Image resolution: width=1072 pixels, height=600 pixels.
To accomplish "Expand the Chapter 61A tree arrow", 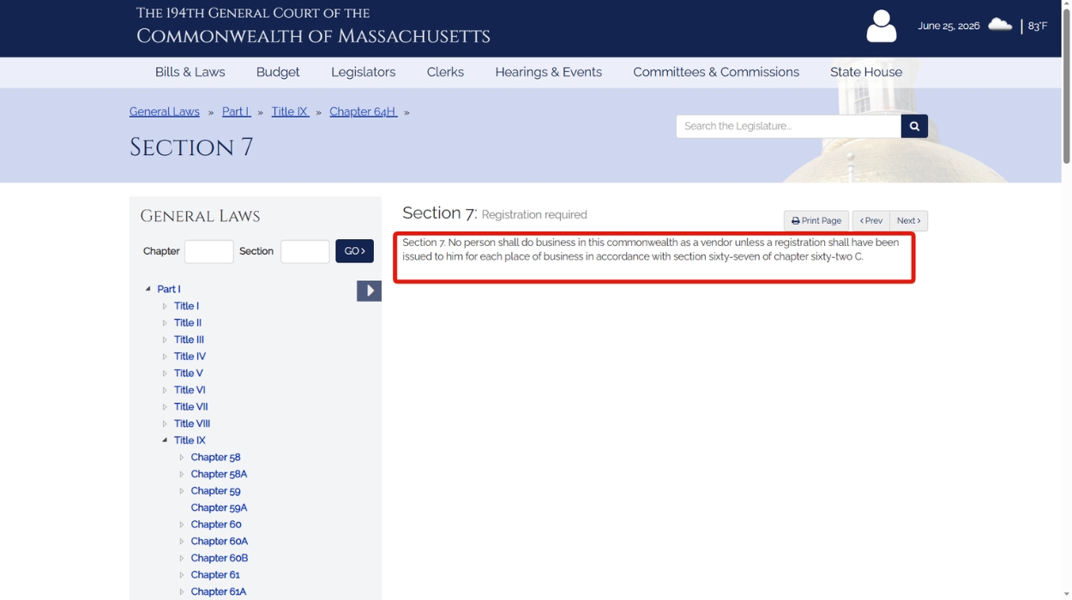I will [x=182, y=591].
